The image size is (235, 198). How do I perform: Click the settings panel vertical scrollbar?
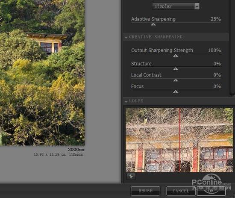232,48
